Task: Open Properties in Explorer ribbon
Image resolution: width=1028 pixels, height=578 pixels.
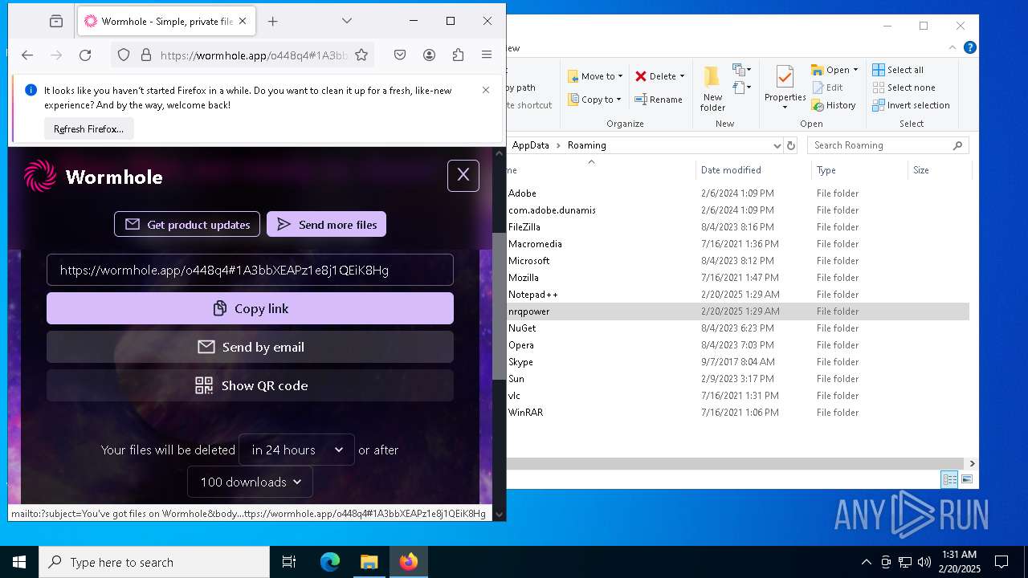Action: click(x=785, y=88)
